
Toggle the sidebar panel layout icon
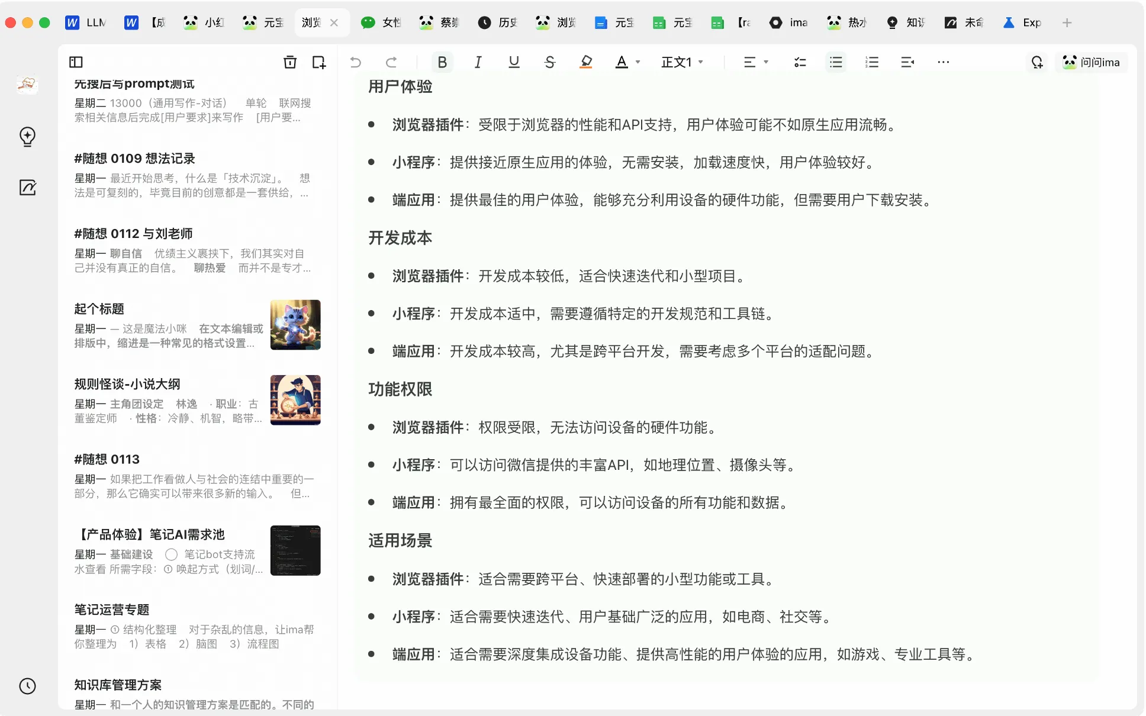click(x=76, y=62)
